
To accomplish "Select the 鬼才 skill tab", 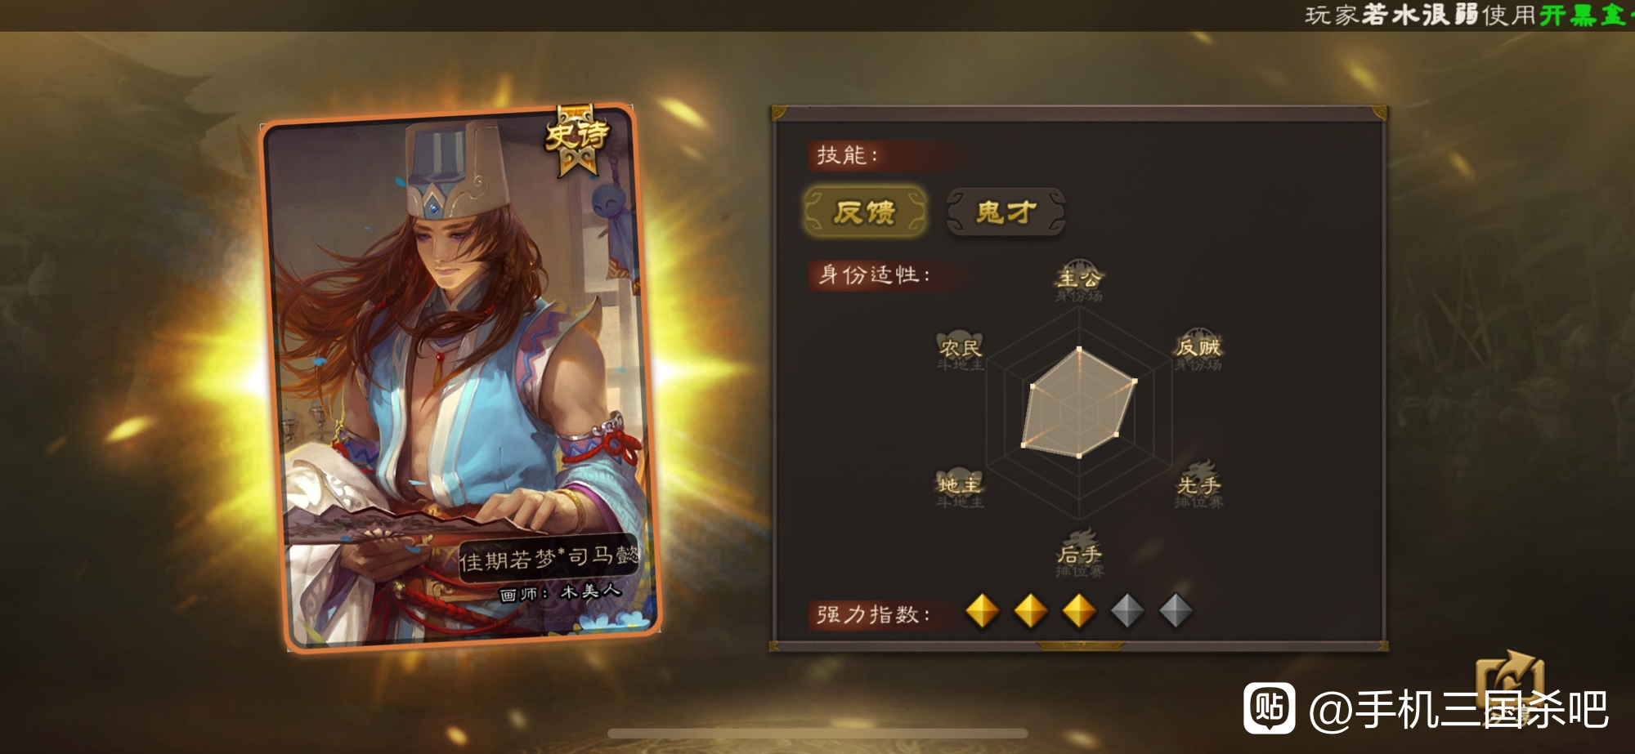I will pyautogui.click(x=1006, y=212).
